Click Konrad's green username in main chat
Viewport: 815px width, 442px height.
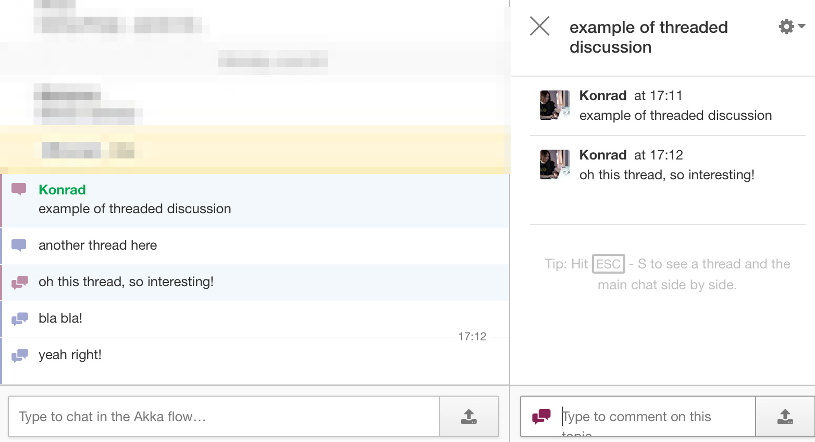point(62,190)
